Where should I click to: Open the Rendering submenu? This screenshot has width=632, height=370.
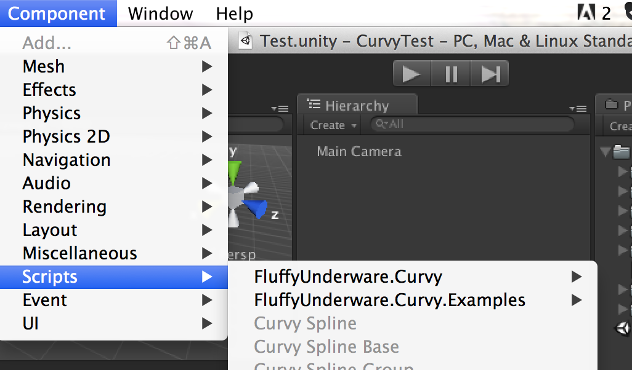pyautogui.click(x=114, y=207)
